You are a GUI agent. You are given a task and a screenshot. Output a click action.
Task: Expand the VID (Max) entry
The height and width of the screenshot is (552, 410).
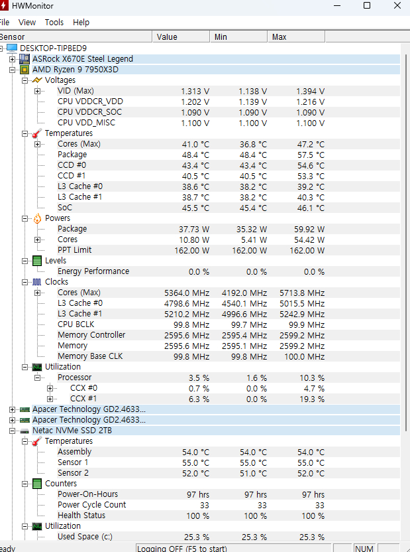tap(37, 91)
